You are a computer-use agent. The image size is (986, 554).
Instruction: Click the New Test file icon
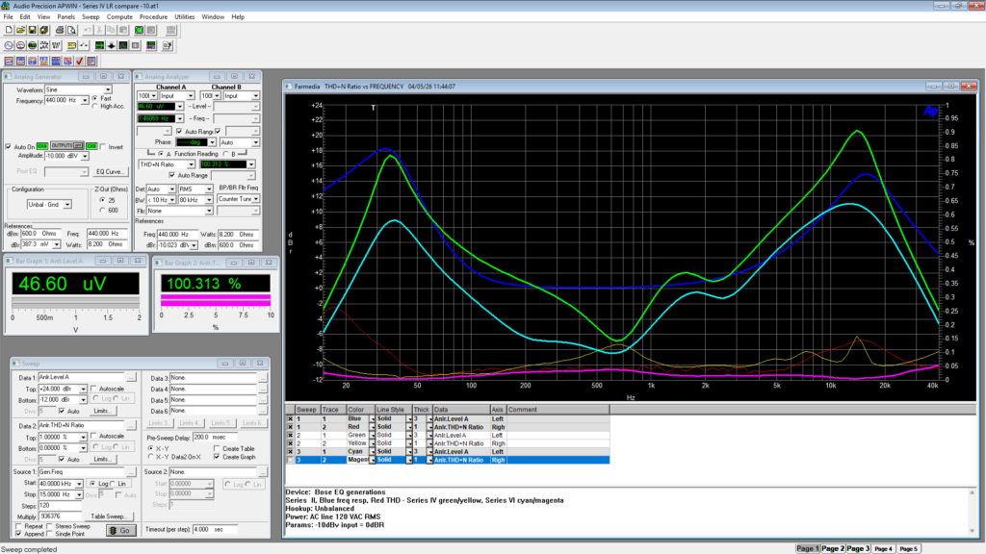(x=8, y=31)
